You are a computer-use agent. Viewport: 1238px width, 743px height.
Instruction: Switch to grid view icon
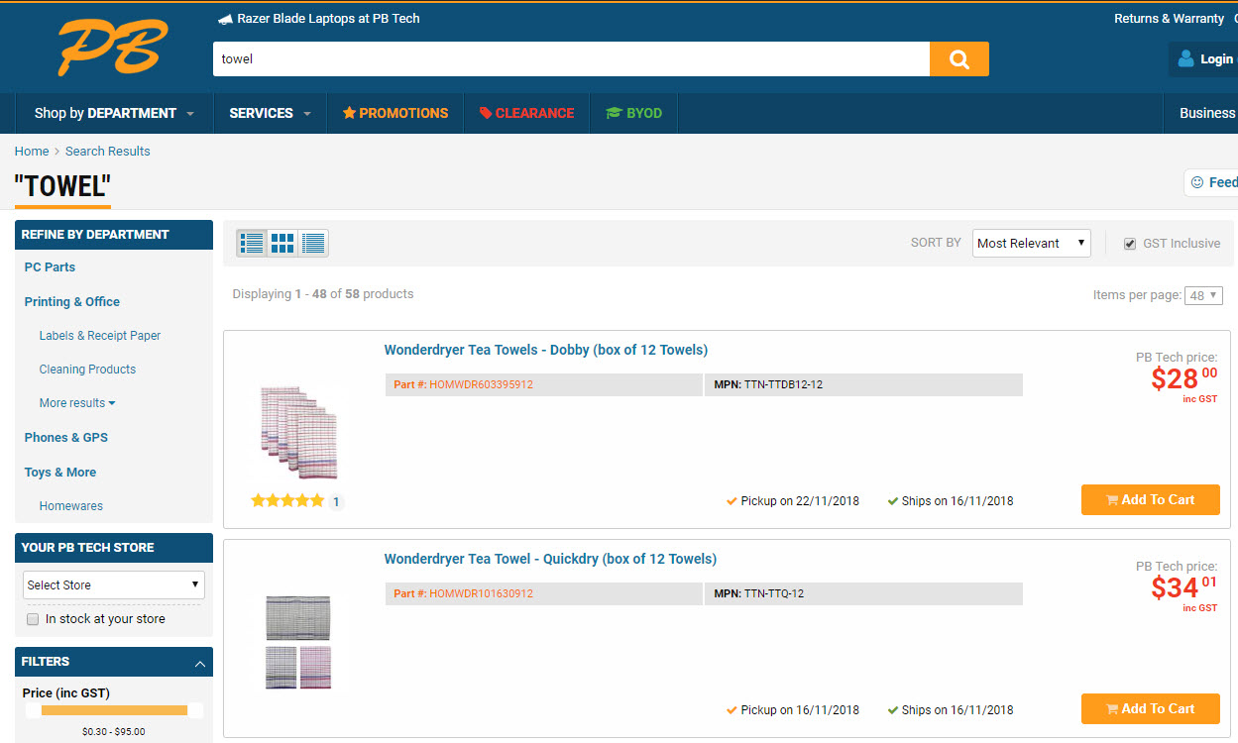[x=282, y=243]
